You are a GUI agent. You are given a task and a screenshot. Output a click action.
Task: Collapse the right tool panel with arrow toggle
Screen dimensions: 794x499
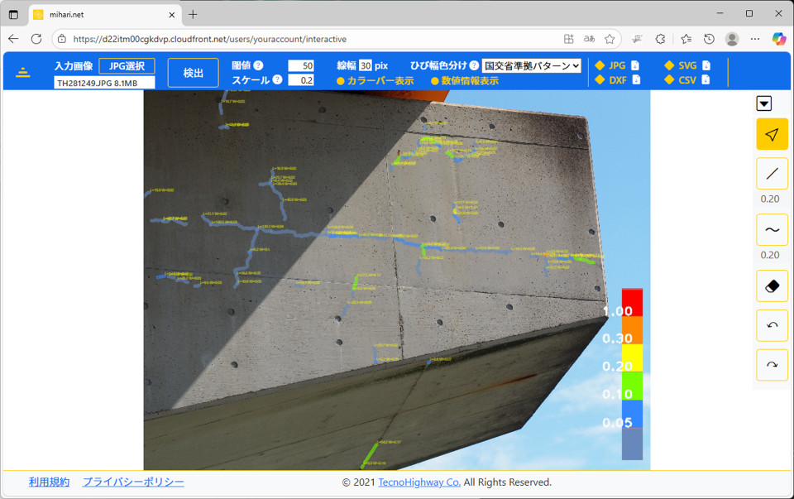click(x=764, y=103)
